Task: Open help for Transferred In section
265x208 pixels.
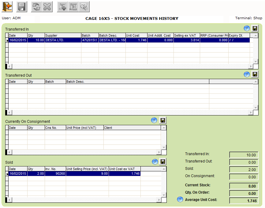Action: (247, 28)
